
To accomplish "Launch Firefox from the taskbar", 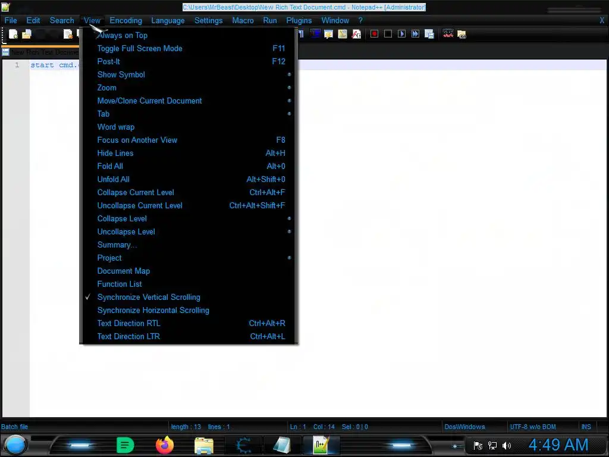I will [x=165, y=445].
